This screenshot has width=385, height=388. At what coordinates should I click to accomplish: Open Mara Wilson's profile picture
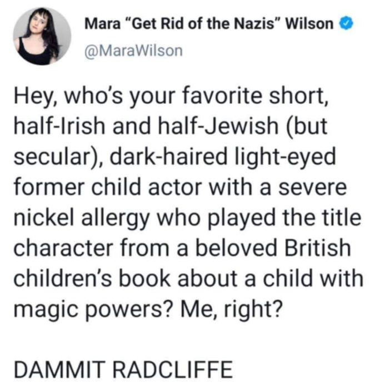click(42, 36)
